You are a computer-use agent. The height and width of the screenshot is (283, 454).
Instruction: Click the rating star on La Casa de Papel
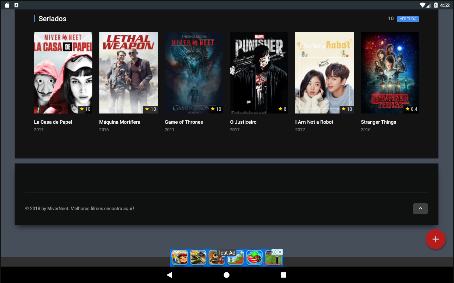click(82, 109)
